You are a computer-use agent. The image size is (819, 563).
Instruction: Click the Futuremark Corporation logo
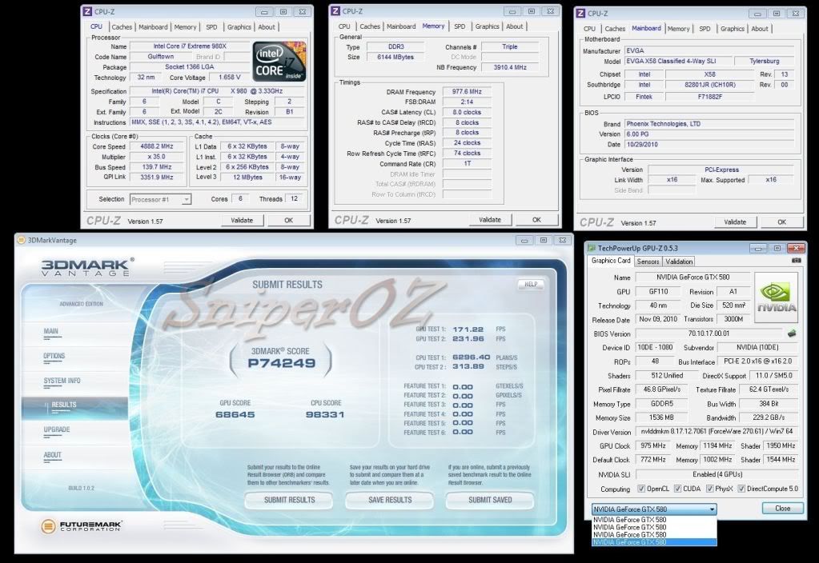click(x=78, y=525)
